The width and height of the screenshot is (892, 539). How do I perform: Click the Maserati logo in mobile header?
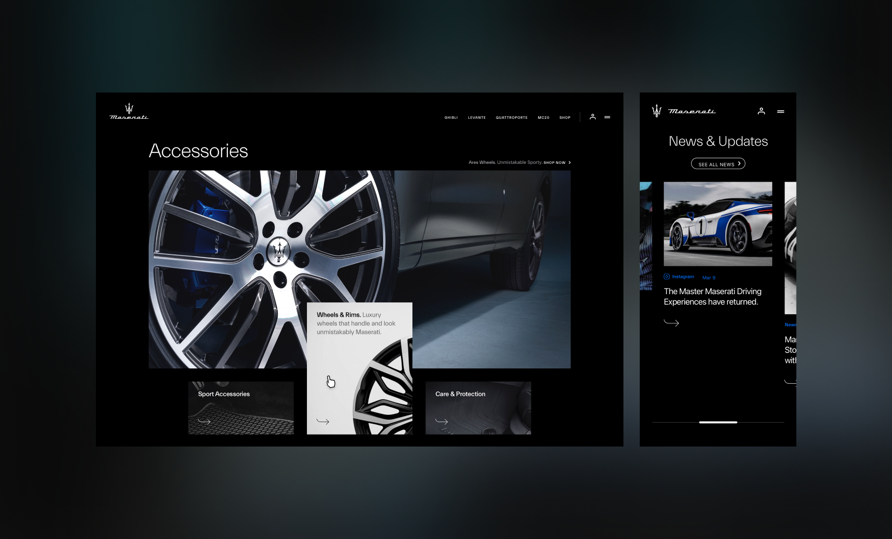(x=683, y=111)
